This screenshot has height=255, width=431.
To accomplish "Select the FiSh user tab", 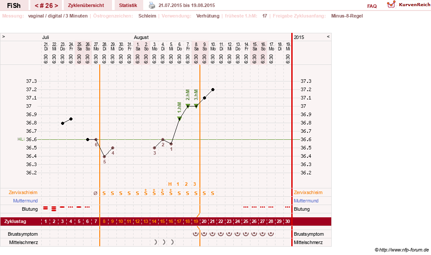I will click(x=14, y=5).
